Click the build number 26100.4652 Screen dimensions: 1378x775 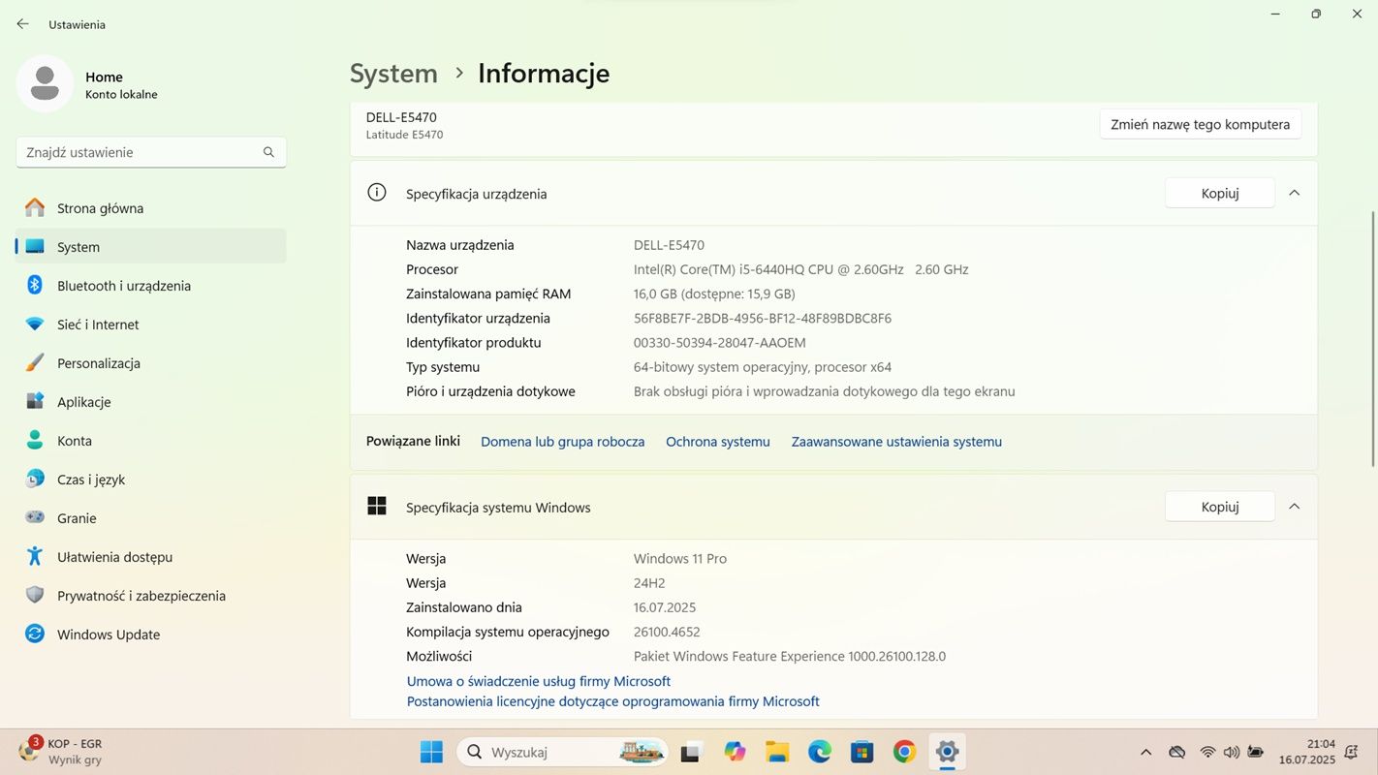tap(667, 632)
